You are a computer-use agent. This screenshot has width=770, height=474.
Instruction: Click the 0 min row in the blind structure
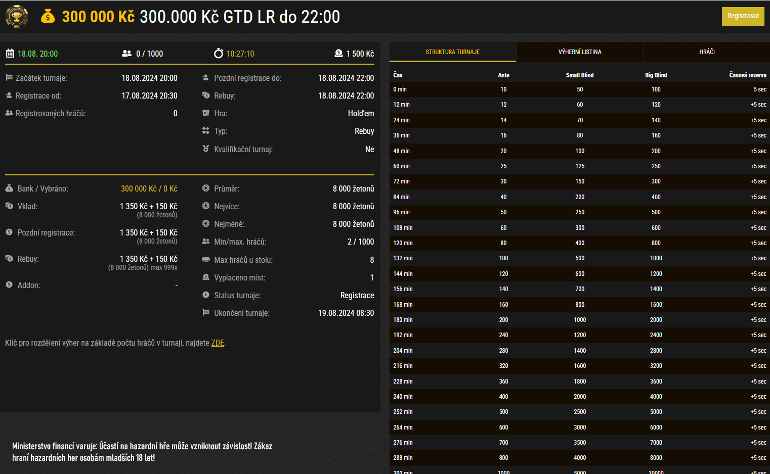pos(557,89)
